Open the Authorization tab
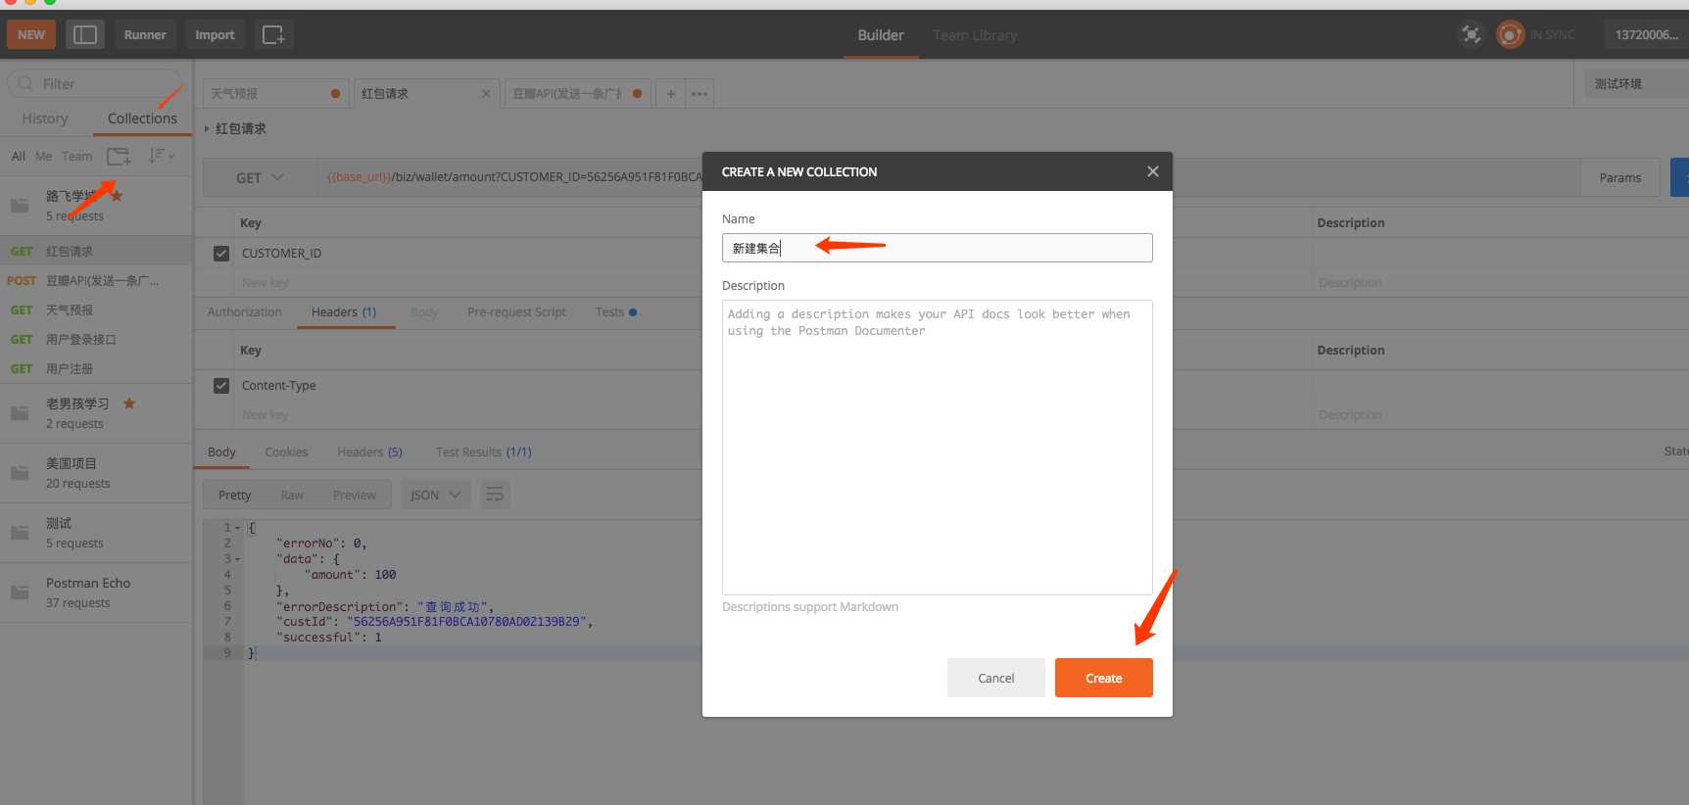 (x=245, y=311)
